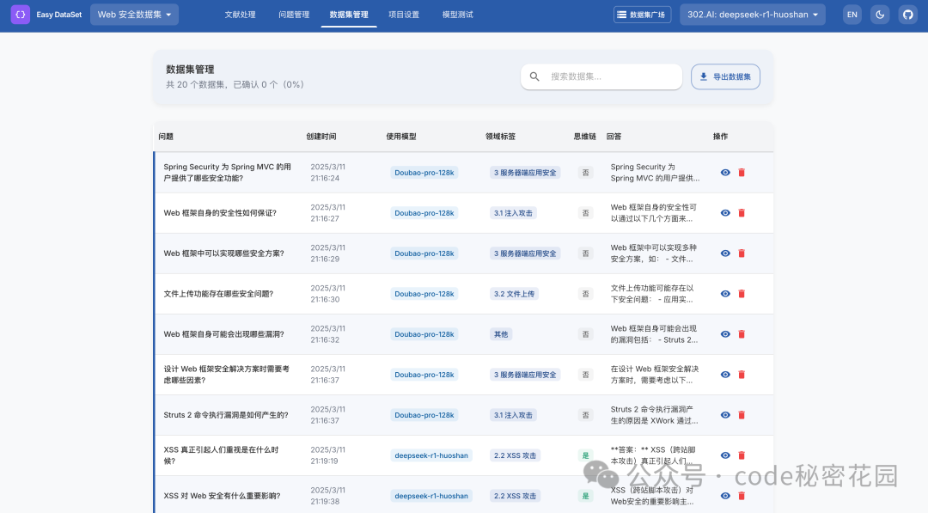View details for Web 框架自身的安全性如何保证 row
Image resolution: width=928 pixels, height=513 pixels.
(725, 213)
